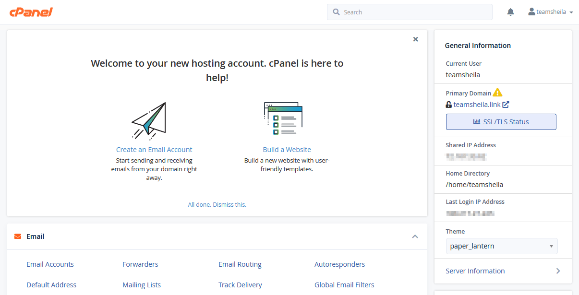Open the notifications bell
The image size is (579, 295).
[510, 12]
